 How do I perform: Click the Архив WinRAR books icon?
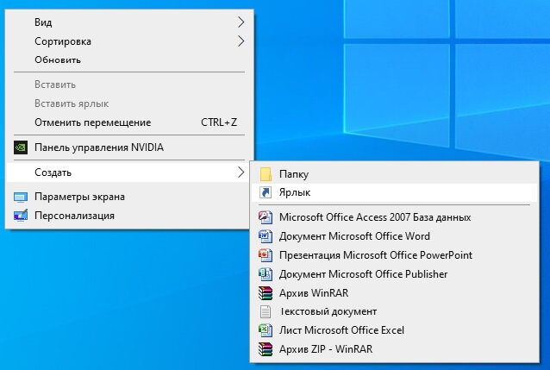tap(266, 293)
